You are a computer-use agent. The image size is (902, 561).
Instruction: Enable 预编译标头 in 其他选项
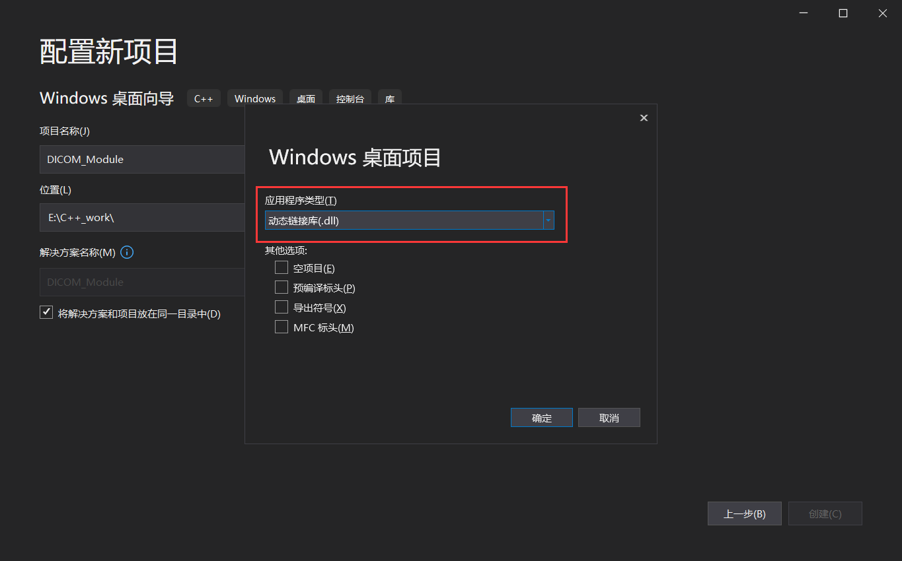click(x=281, y=287)
